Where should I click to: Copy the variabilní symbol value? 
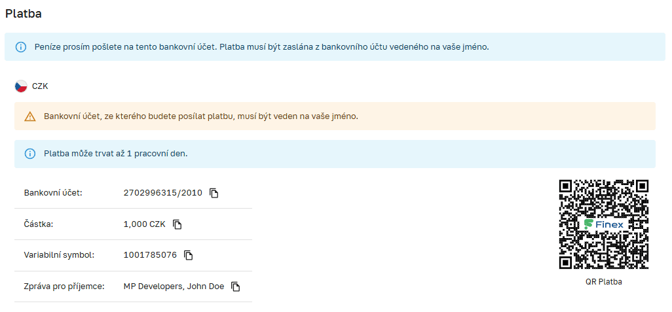pos(188,255)
